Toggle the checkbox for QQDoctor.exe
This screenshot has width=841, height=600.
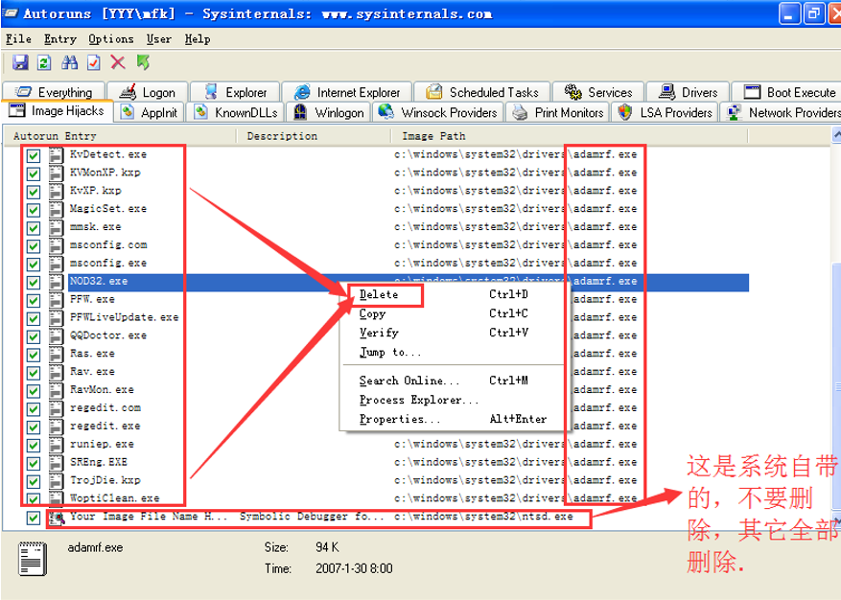pos(34,336)
